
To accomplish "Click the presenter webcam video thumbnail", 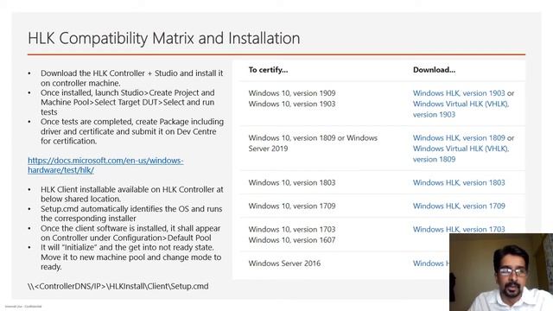I will pyautogui.click(x=501, y=272).
